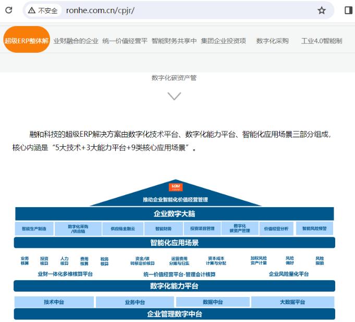Expand the down chevron below the tabs
This screenshot has height=322, width=355.
click(174, 96)
